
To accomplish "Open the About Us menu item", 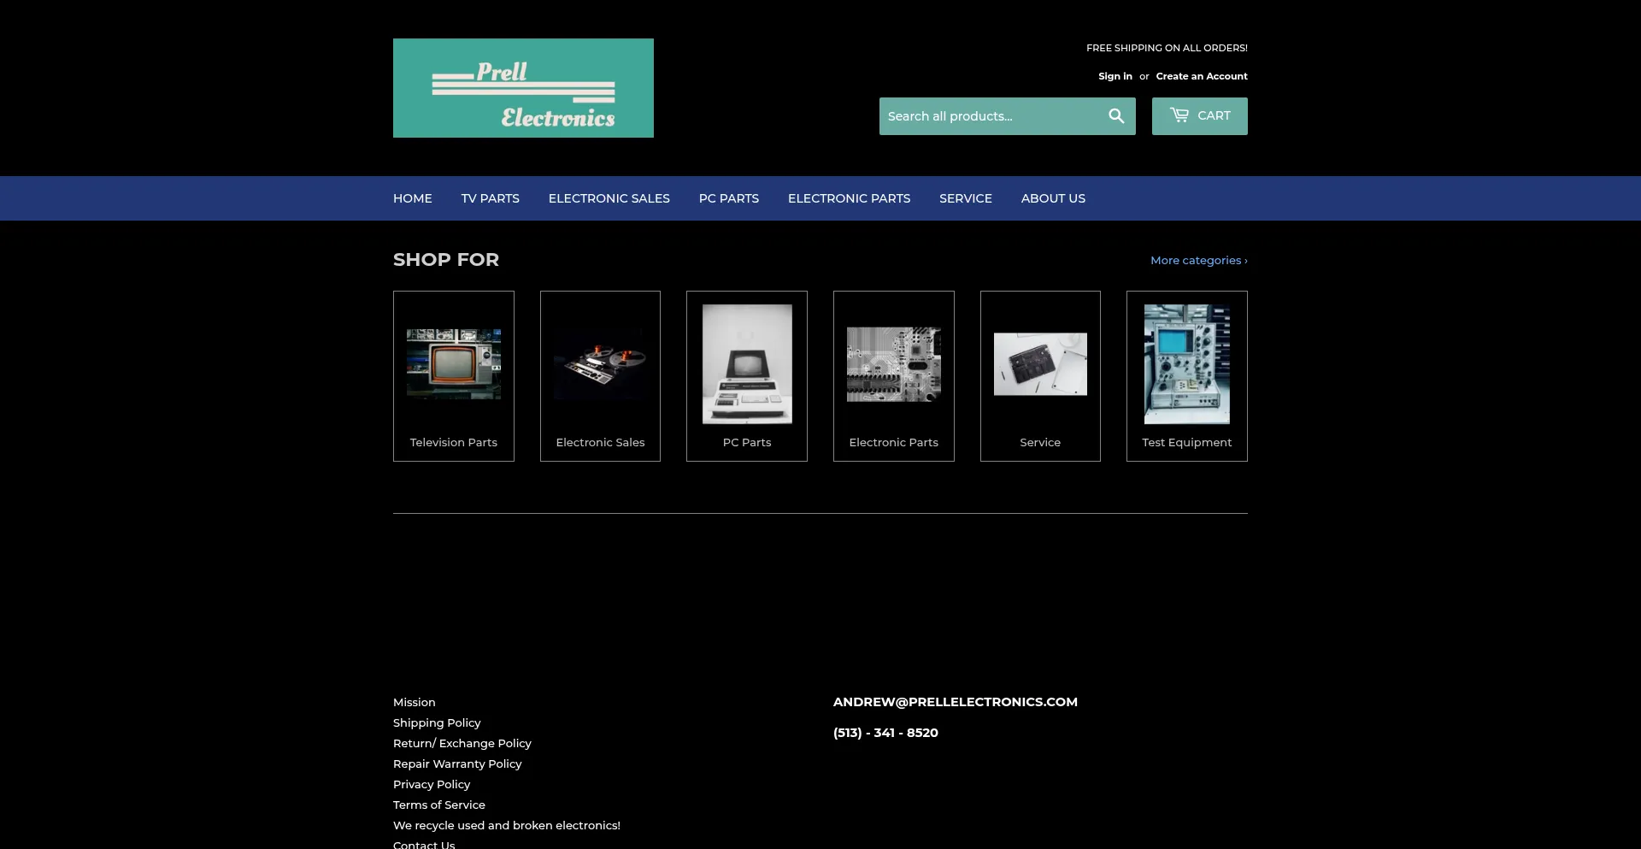I will point(1053,198).
